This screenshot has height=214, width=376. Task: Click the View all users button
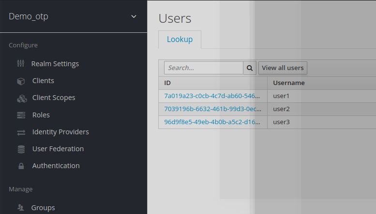click(283, 68)
